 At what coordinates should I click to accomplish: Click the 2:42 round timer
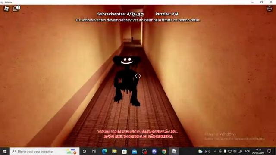tap(138, 15)
